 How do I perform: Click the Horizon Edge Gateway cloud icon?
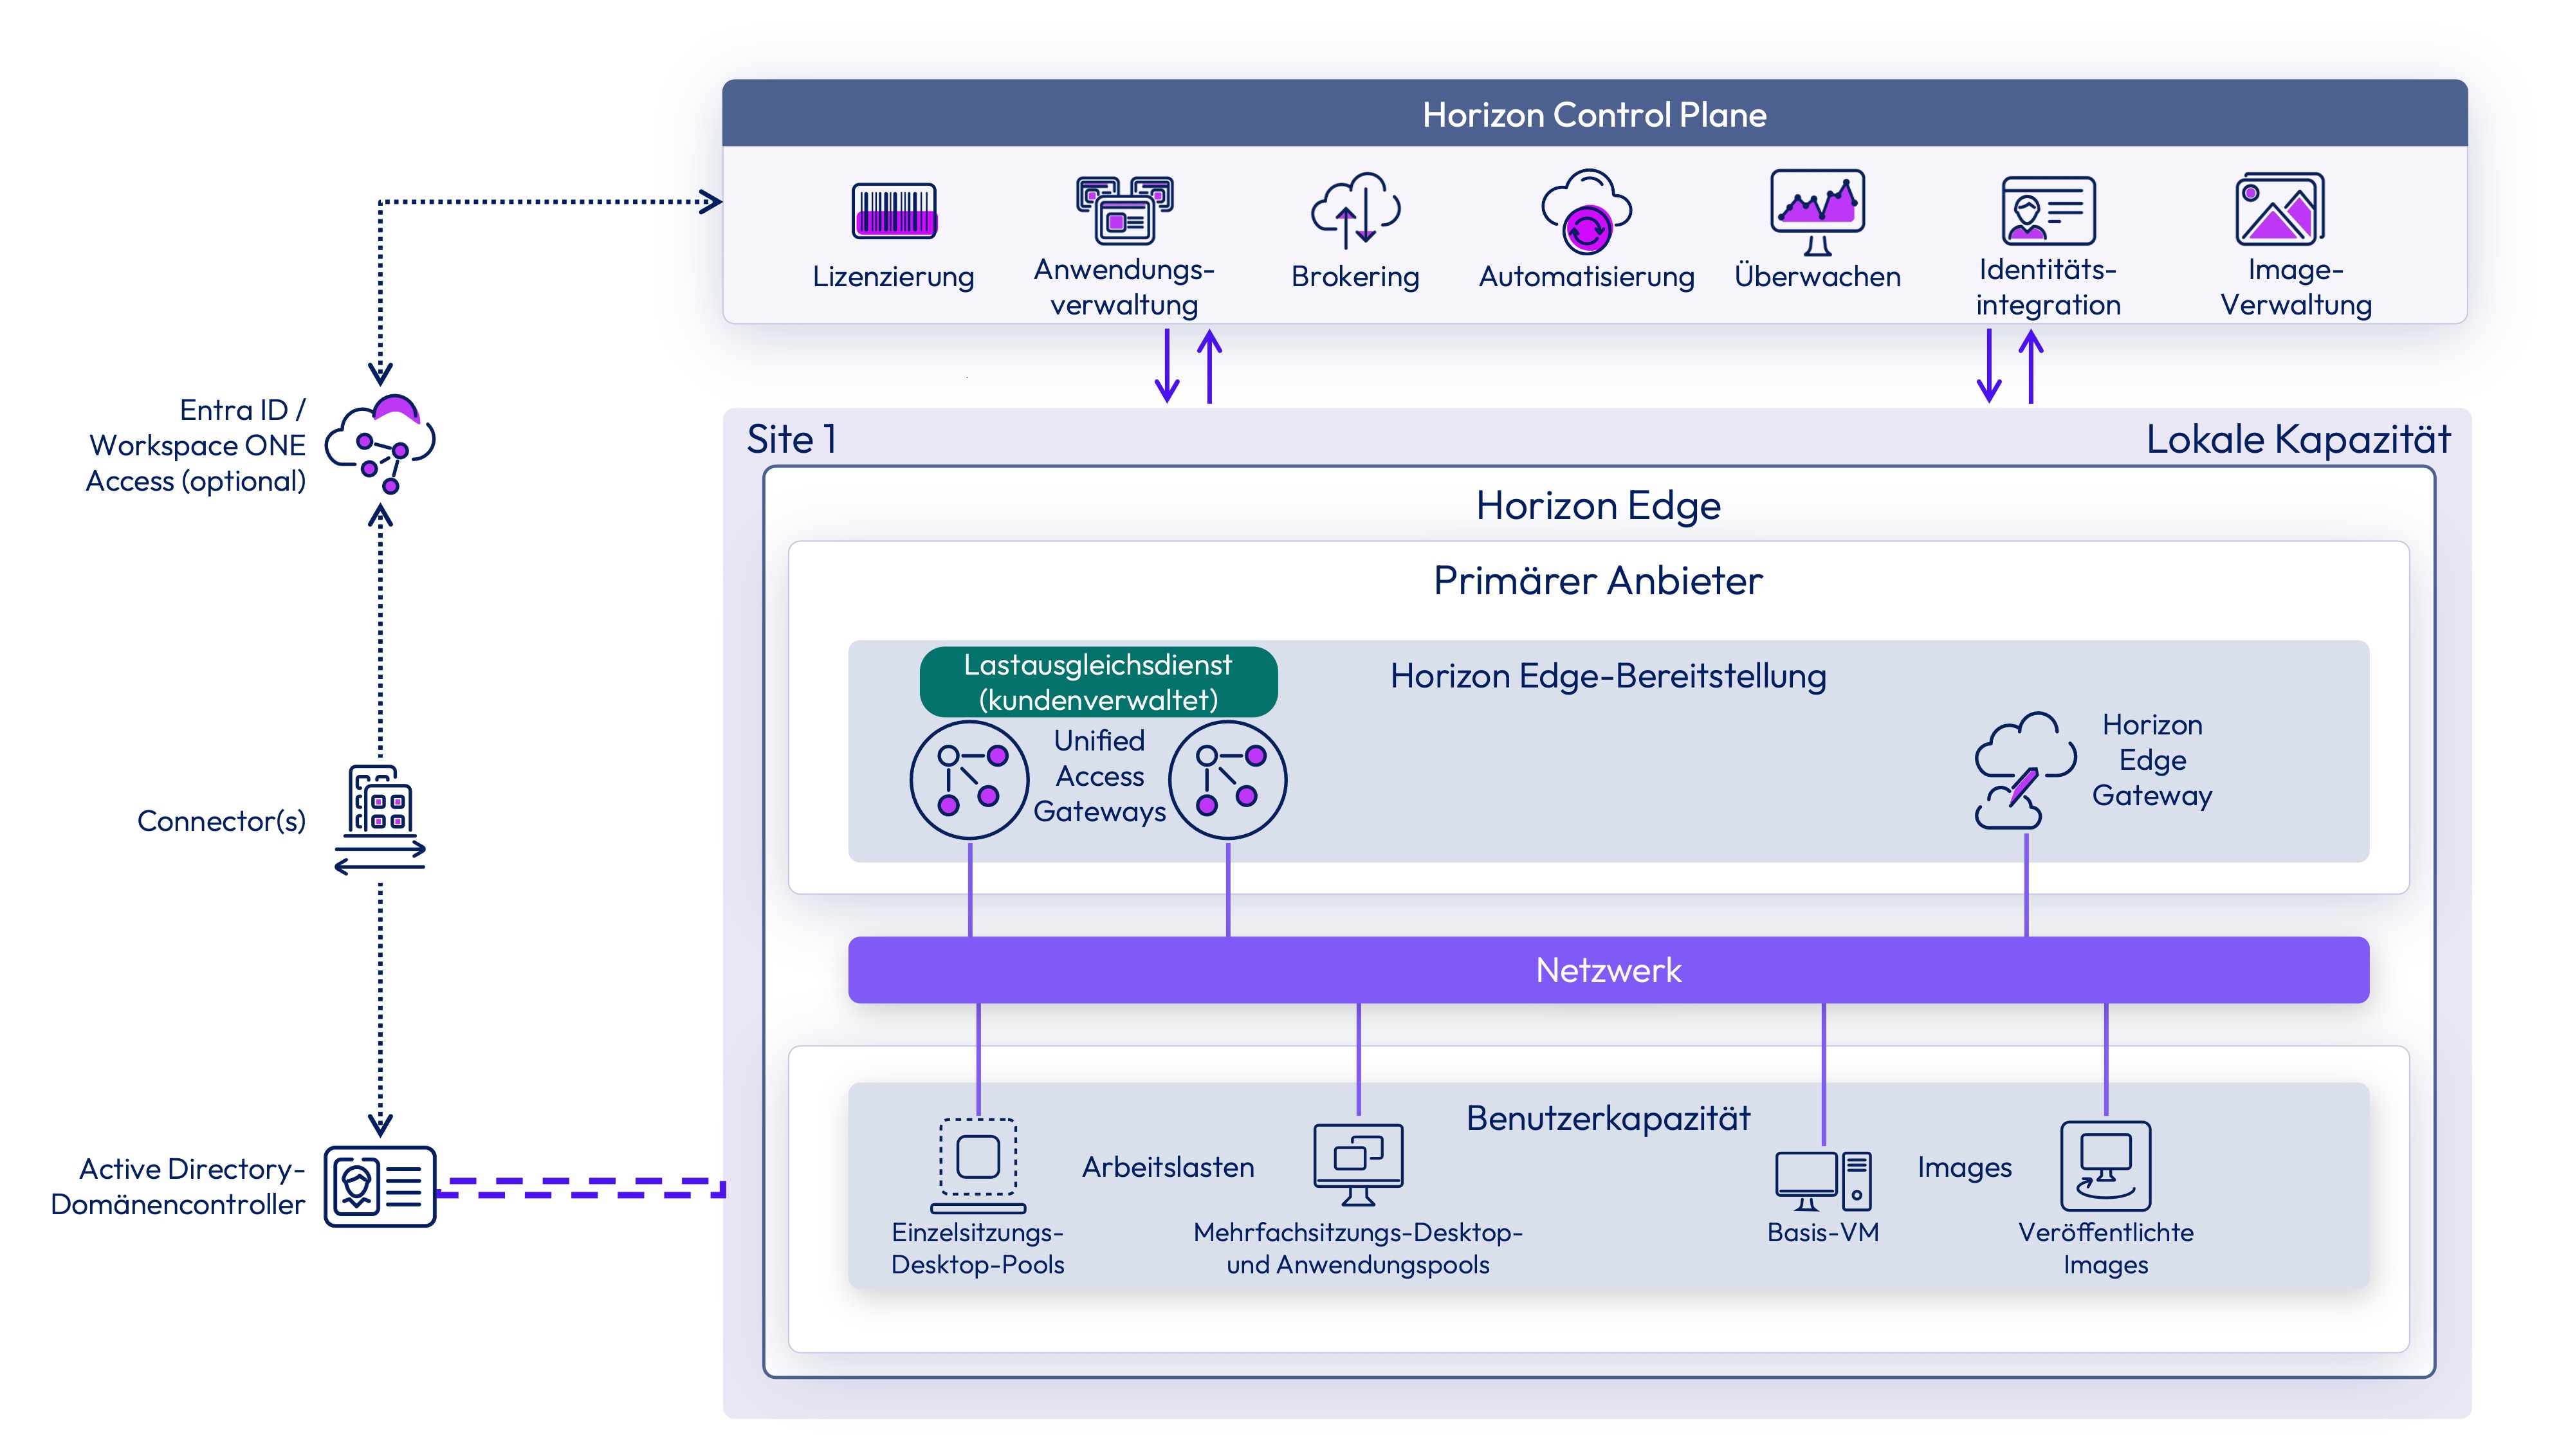[x=2025, y=770]
